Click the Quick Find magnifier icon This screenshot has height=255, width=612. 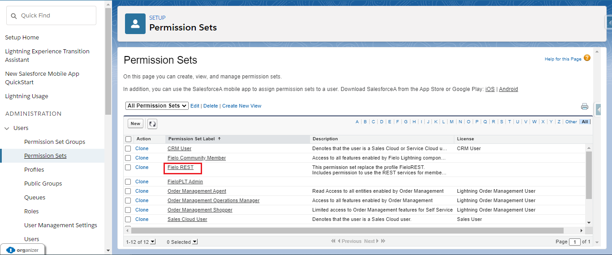tap(14, 16)
